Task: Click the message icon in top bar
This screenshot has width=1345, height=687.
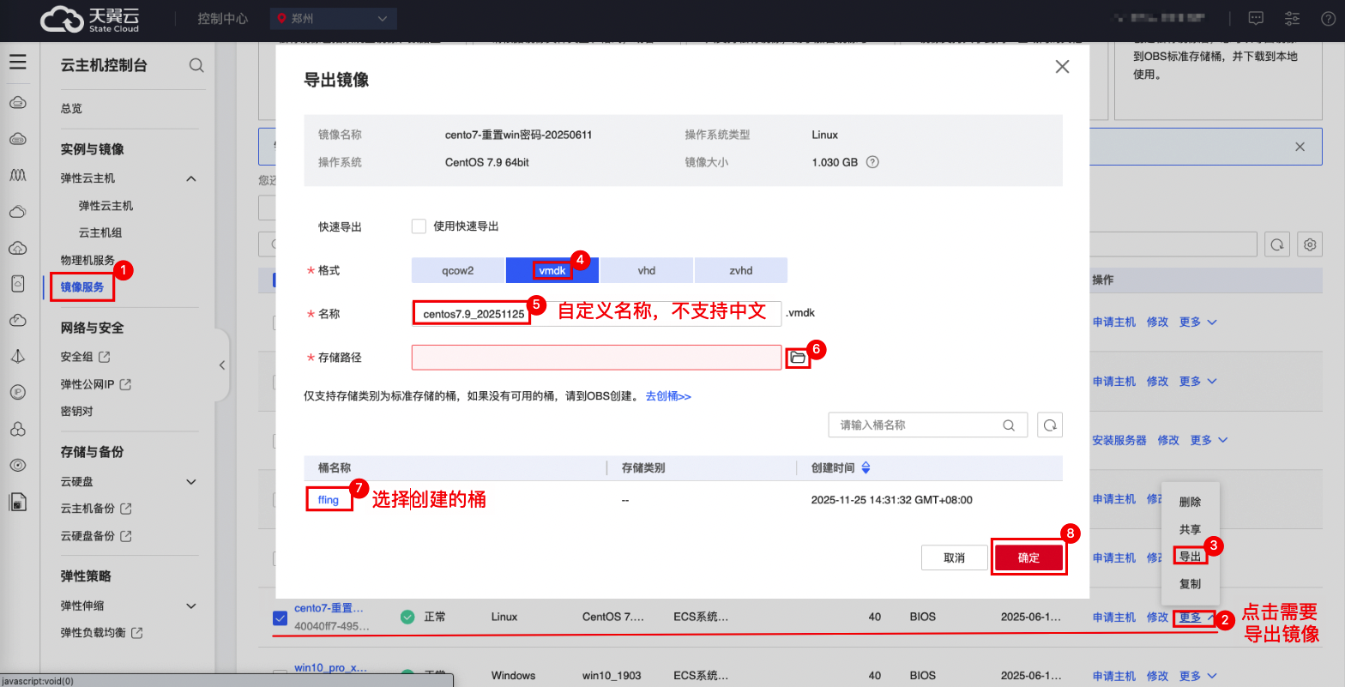Action: click(x=1256, y=18)
